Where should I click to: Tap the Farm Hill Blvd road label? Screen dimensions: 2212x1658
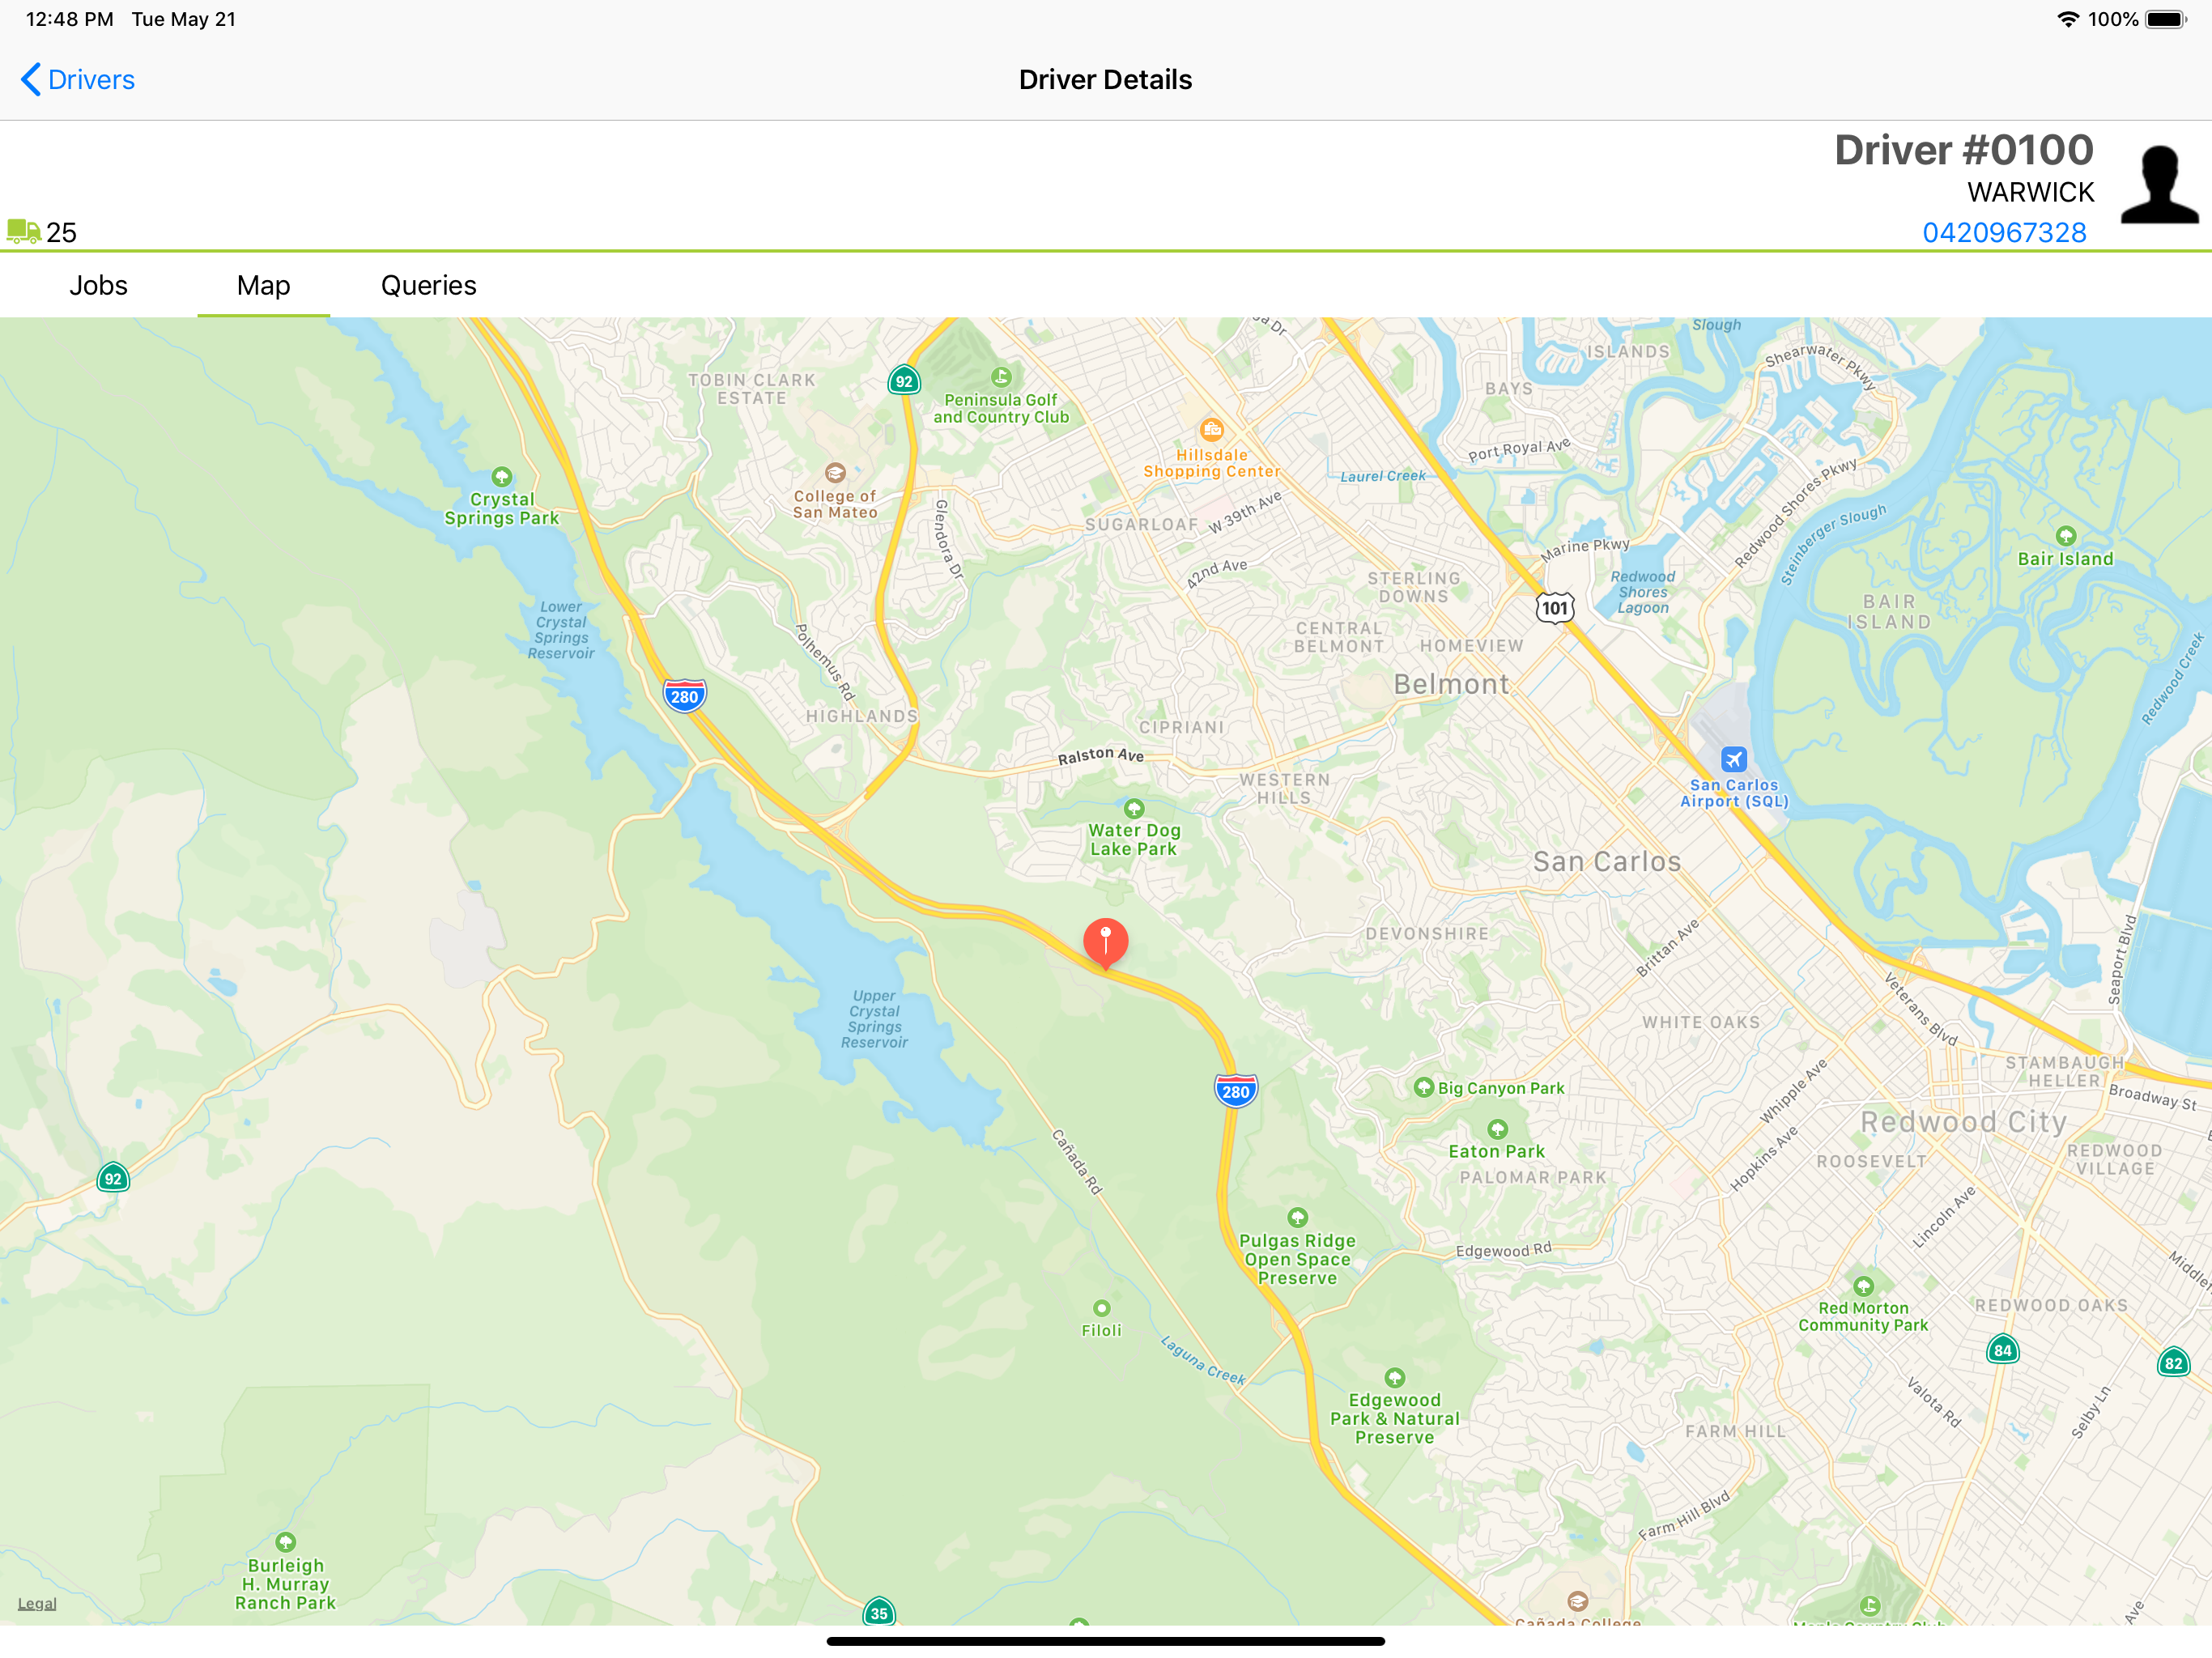click(x=1684, y=1516)
